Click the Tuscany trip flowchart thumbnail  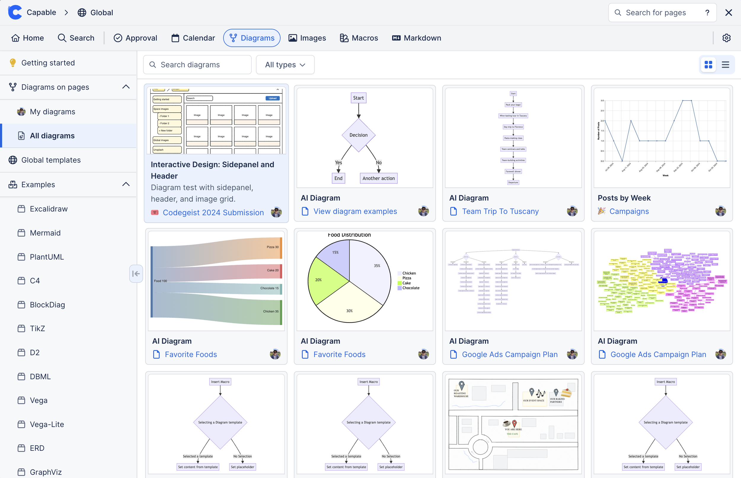pyautogui.click(x=513, y=138)
